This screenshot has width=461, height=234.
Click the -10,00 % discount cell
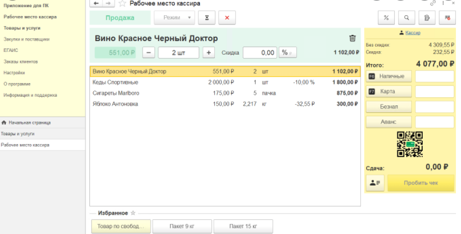pos(304,82)
